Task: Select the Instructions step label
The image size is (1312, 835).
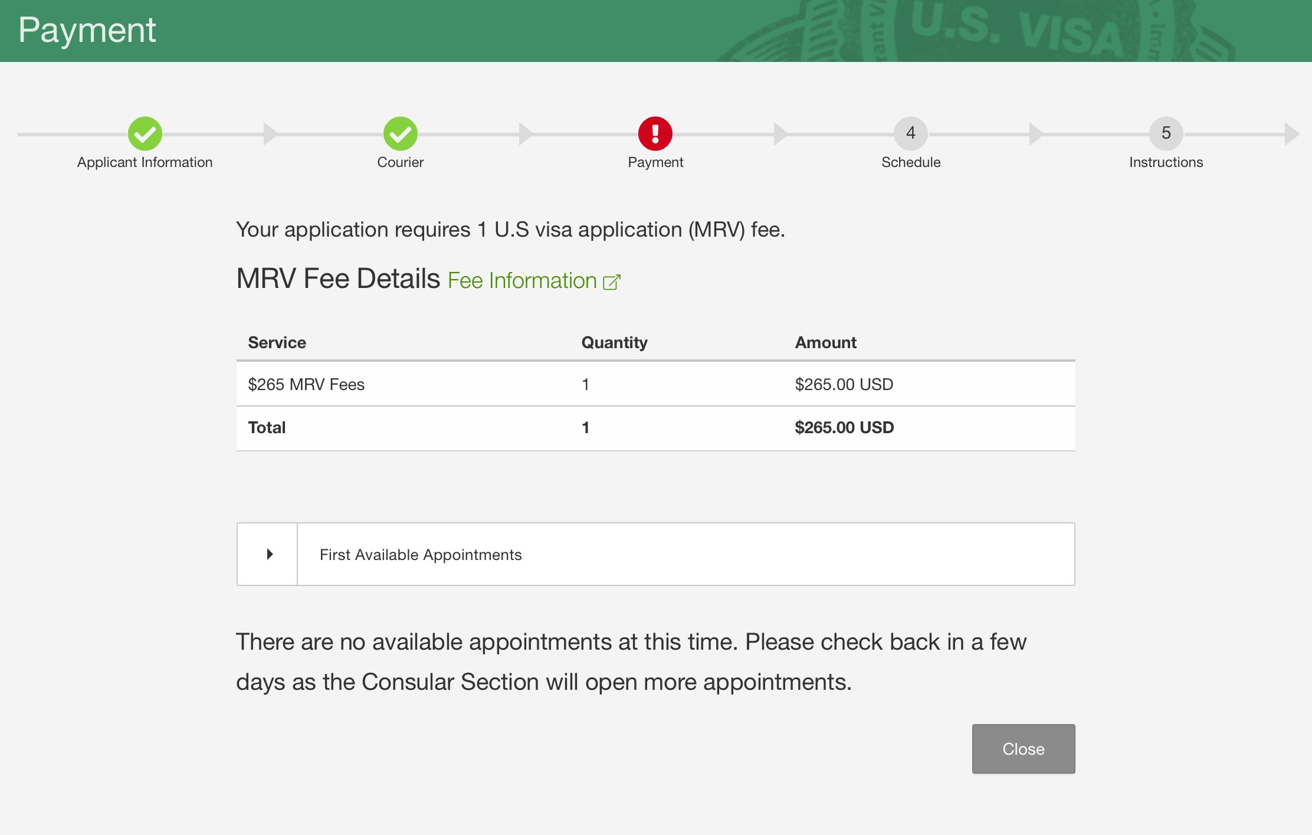Action: tap(1166, 162)
